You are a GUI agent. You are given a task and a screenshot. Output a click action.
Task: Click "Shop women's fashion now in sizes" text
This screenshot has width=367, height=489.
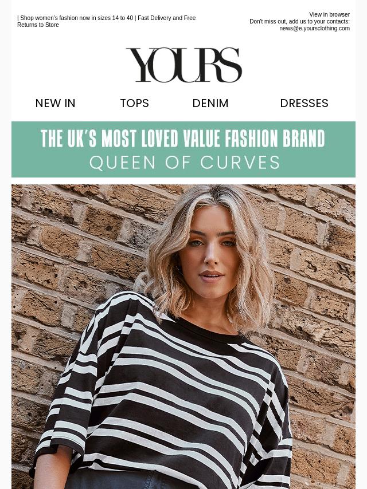[x=65, y=18]
